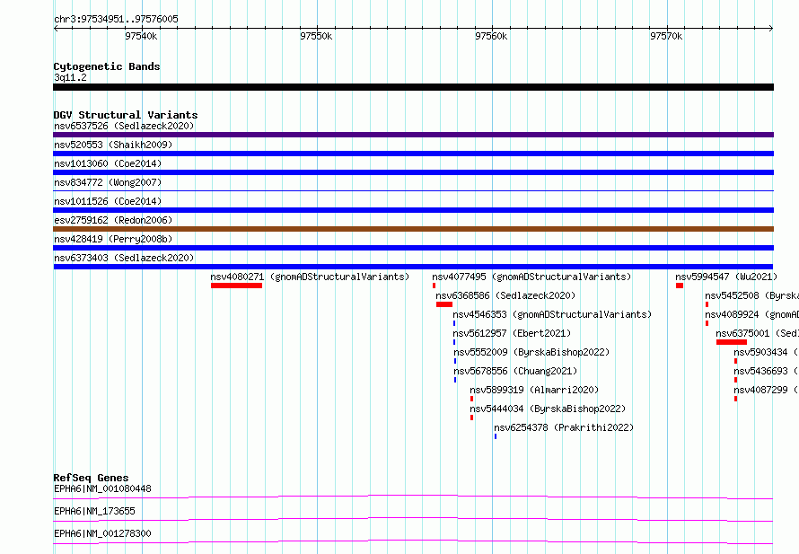799x554 pixels.
Task: Click the nsv5444034 (ByrskaBishop2022) label
Action: point(548,409)
